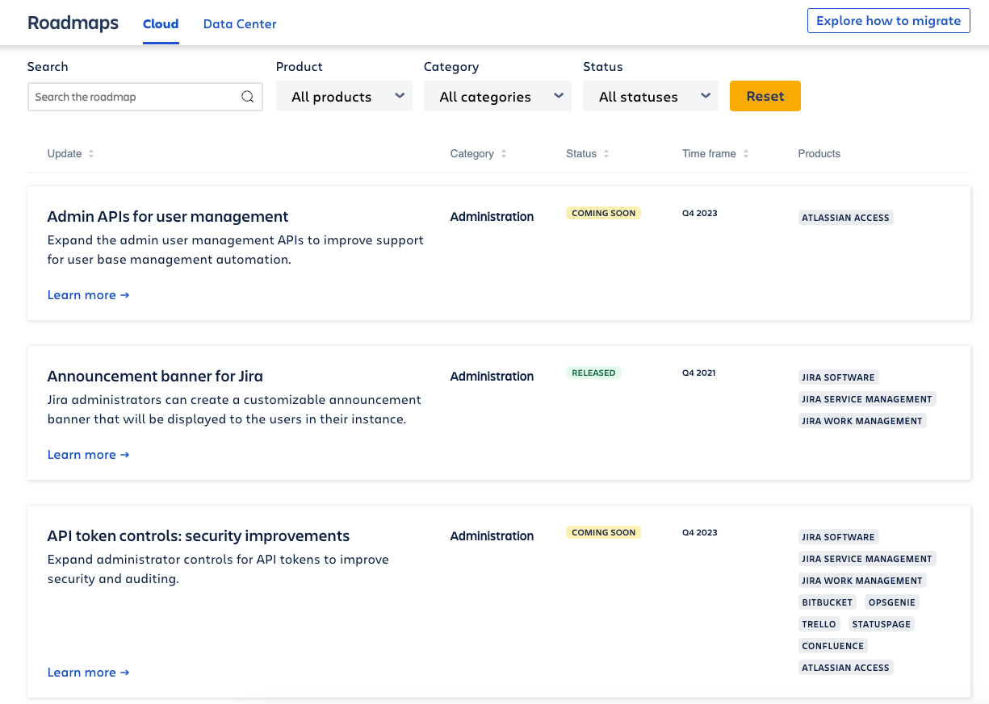Click Administration category in Admin APIs row
Image resolution: width=989 pixels, height=704 pixels.
[x=492, y=217]
